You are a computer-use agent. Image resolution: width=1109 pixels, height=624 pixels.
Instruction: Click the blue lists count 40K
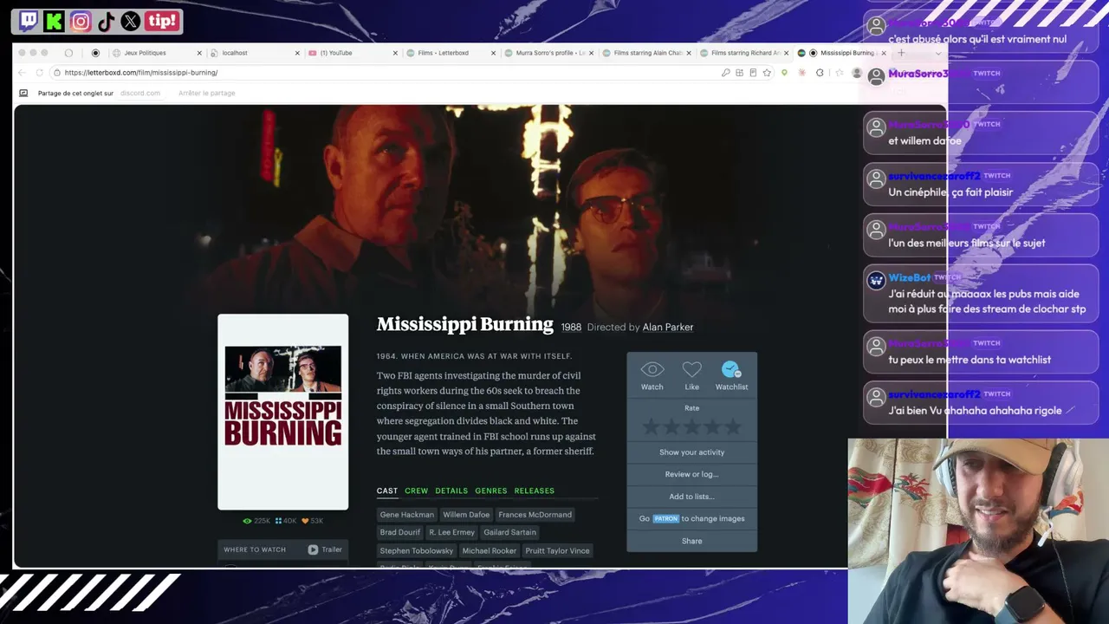pos(286,521)
